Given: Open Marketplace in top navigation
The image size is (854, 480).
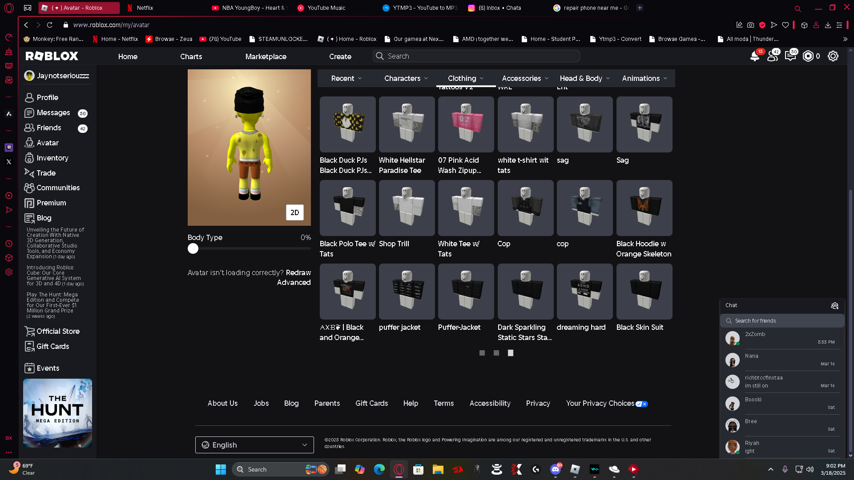Looking at the screenshot, I should point(266,56).
